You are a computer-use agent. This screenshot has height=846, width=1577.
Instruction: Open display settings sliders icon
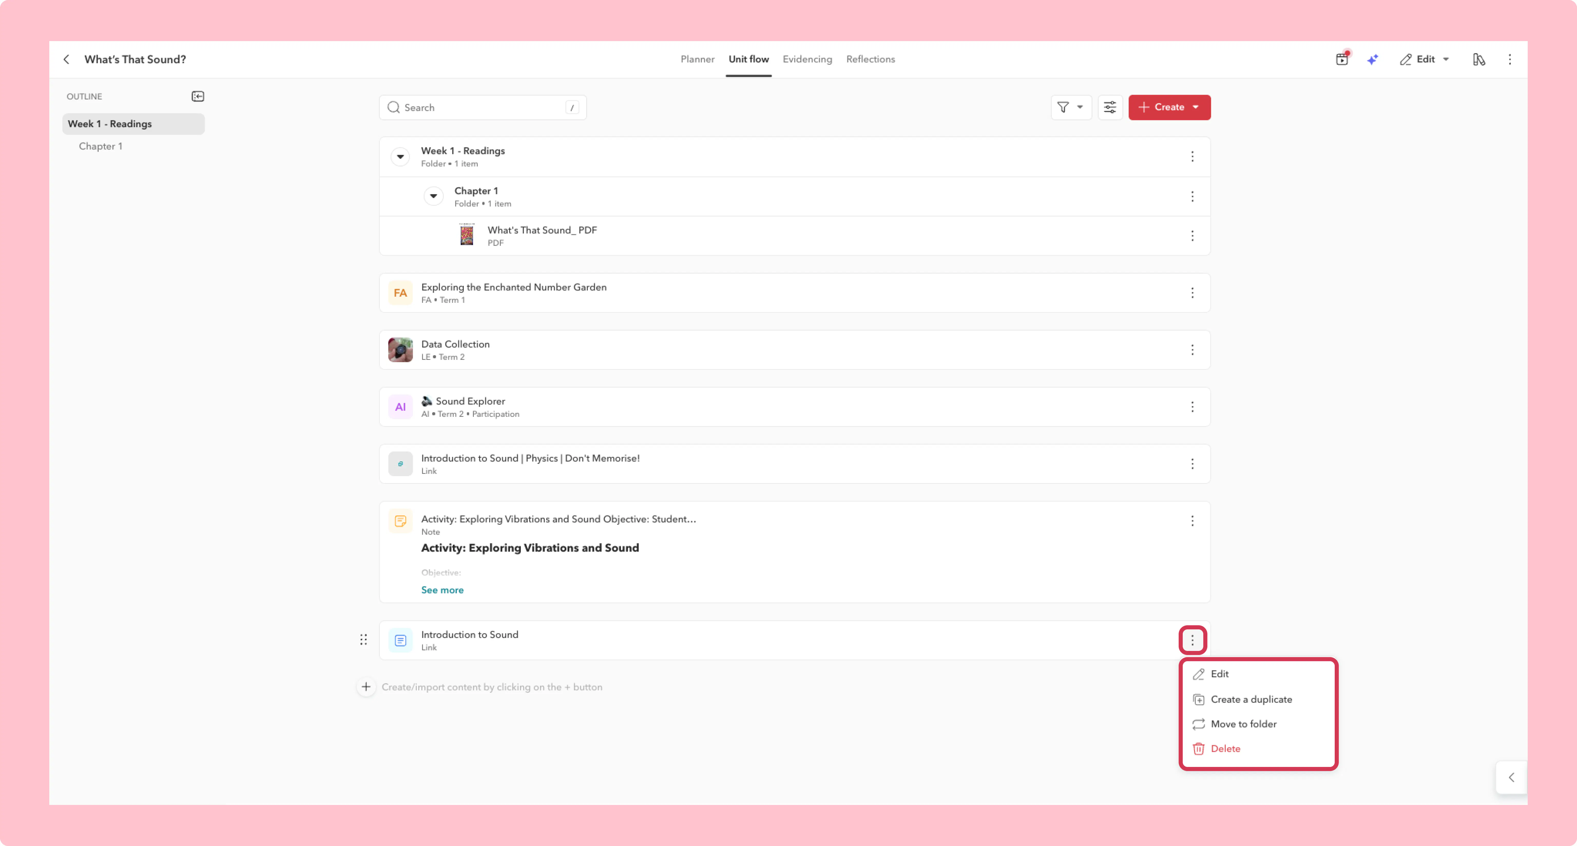[x=1110, y=107]
